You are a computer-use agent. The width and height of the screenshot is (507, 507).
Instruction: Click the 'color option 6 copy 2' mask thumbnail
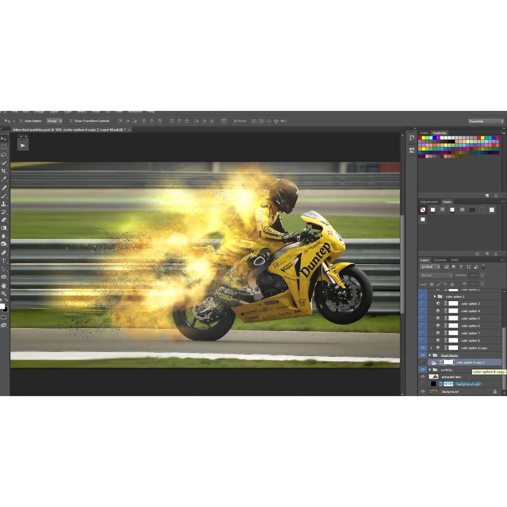448,362
